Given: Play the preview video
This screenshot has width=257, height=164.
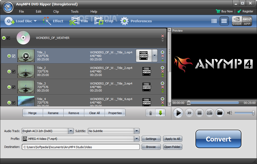Looking at the screenshot, I should [178, 113].
